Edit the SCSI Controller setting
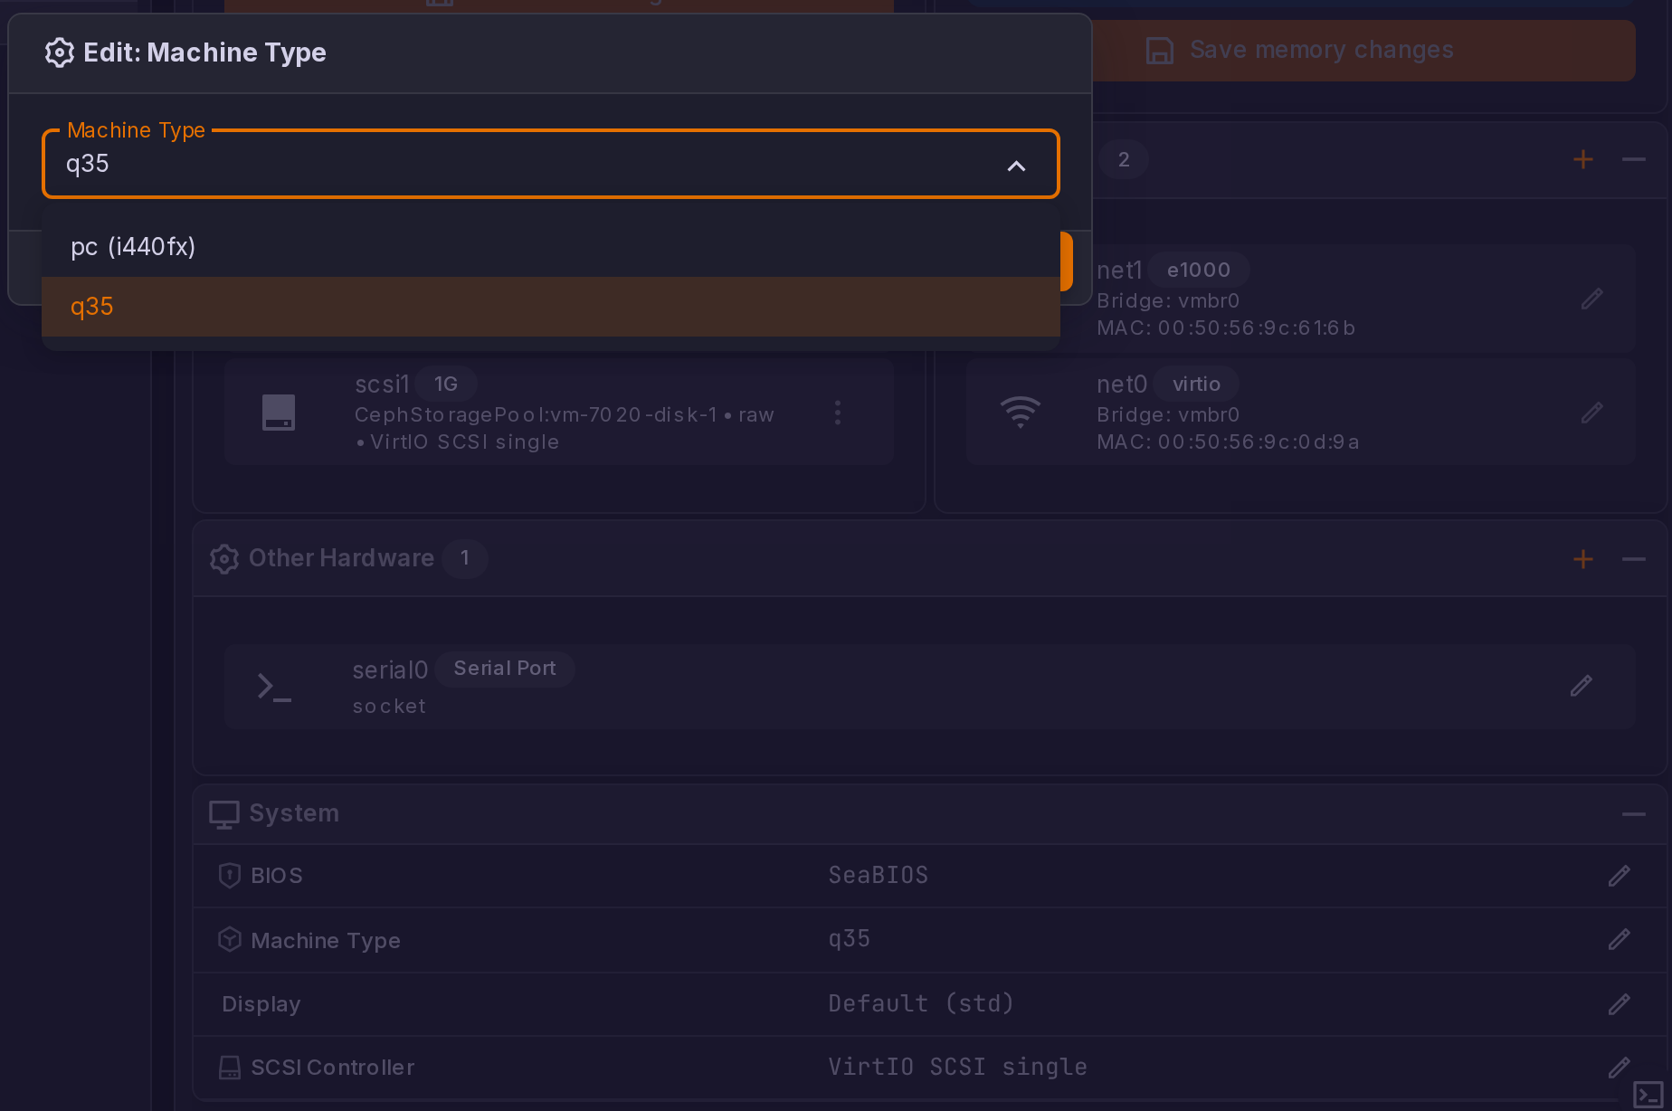The height and width of the screenshot is (1111, 1672). pyautogui.click(x=1619, y=1068)
